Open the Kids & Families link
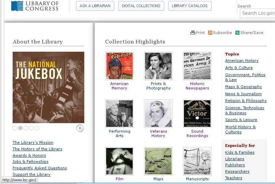 [240, 152]
